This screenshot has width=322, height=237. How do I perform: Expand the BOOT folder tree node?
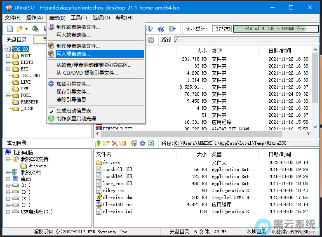[x=8, y=56]
